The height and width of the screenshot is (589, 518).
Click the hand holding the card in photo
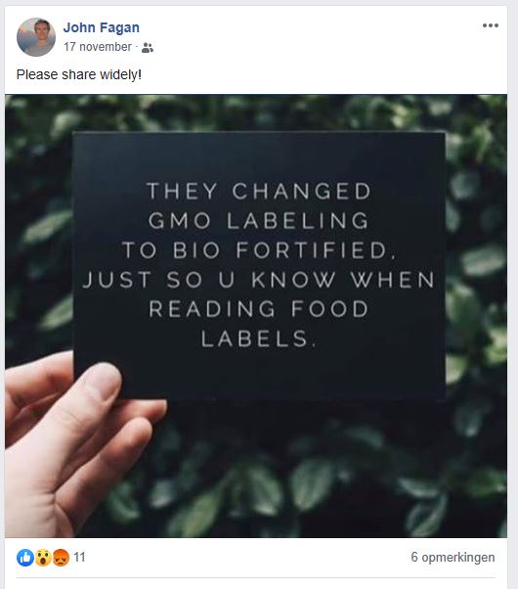pyautogui.click(x=75, y=443)
